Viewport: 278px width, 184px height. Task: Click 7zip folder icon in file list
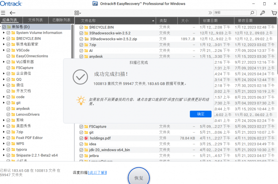pyautogui.click(x=86, y=45)
